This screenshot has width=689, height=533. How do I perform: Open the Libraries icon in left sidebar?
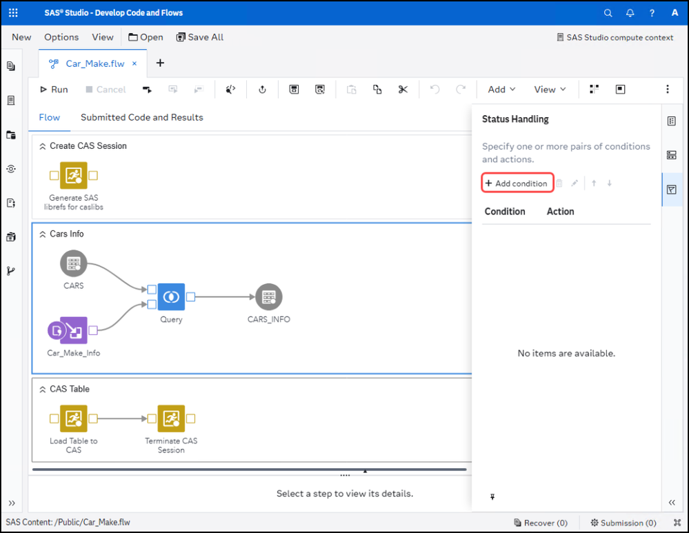11,237
